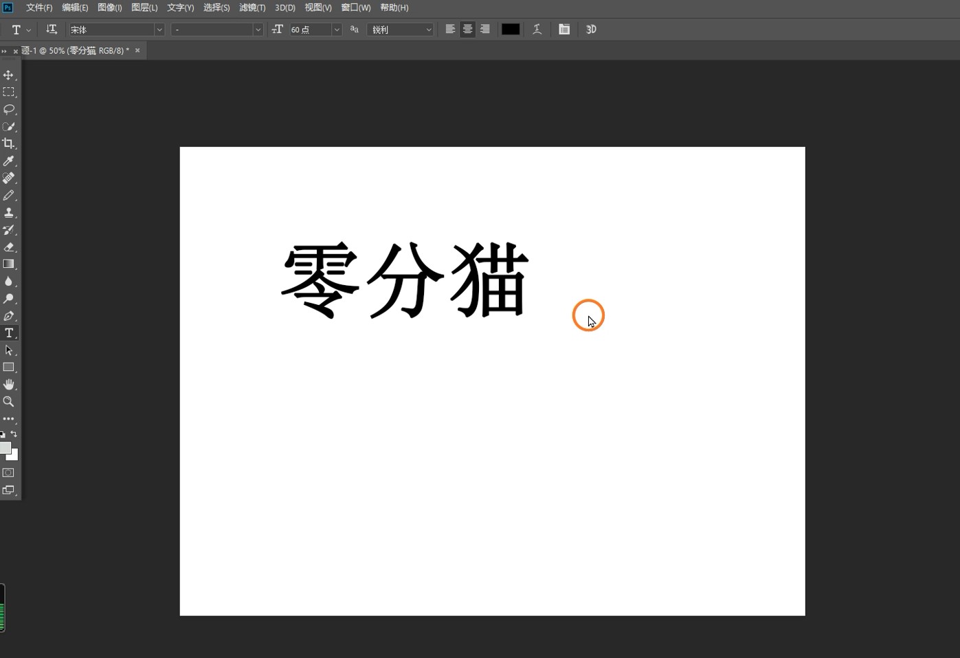Select the Lasso tool

pyautogui.click(x=8, y=109)
